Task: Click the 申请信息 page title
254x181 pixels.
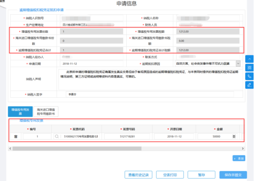Action: tap(126, 4)
